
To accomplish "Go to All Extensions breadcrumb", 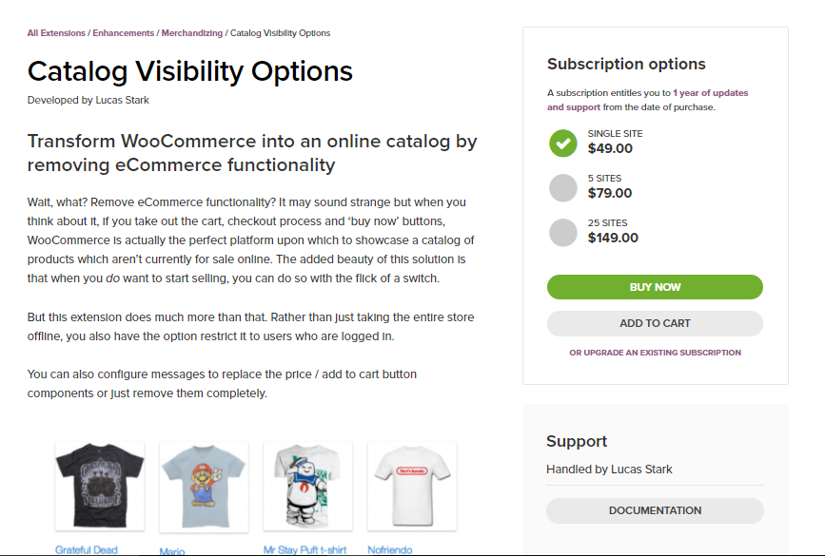I will pos(56,33).
